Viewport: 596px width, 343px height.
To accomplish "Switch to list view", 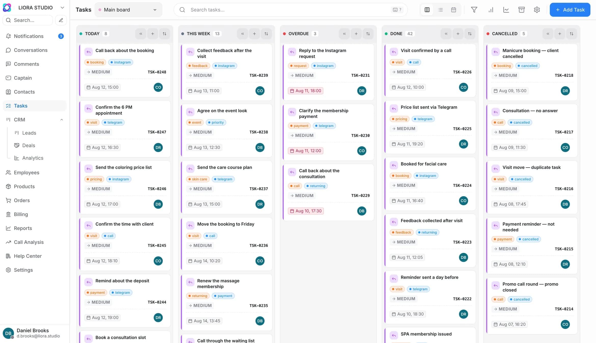I will coord(440,10).
